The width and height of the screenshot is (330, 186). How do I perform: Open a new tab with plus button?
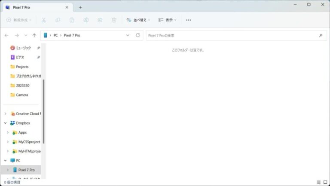(80, 7)
